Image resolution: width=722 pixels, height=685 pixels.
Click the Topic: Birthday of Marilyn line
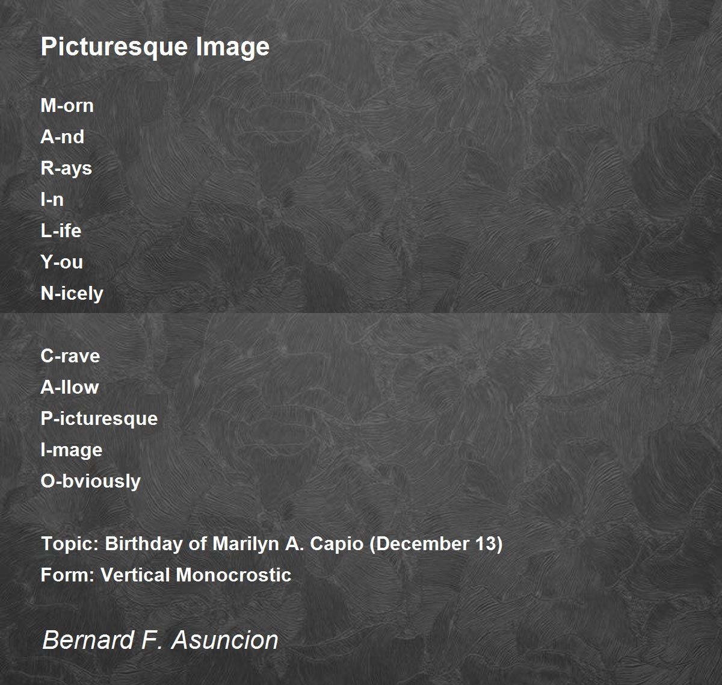[x=271, y=544]
